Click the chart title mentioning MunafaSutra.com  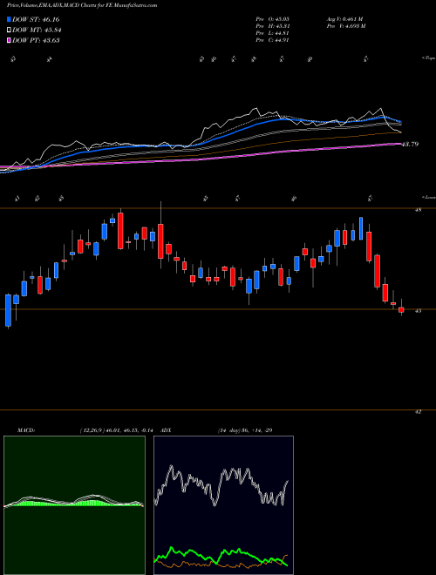click(82, 5)
